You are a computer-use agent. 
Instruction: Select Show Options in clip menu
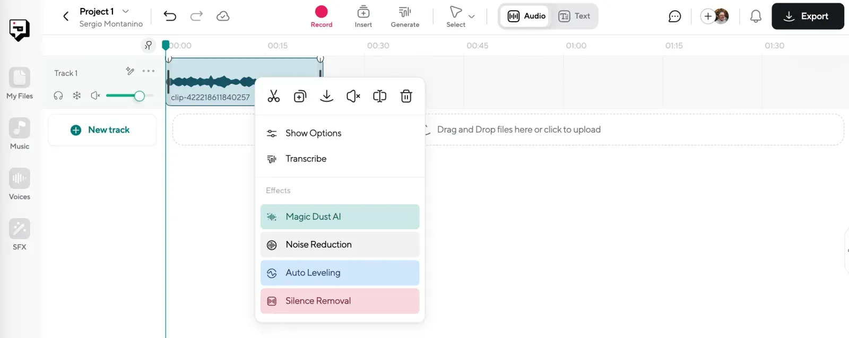313,133
